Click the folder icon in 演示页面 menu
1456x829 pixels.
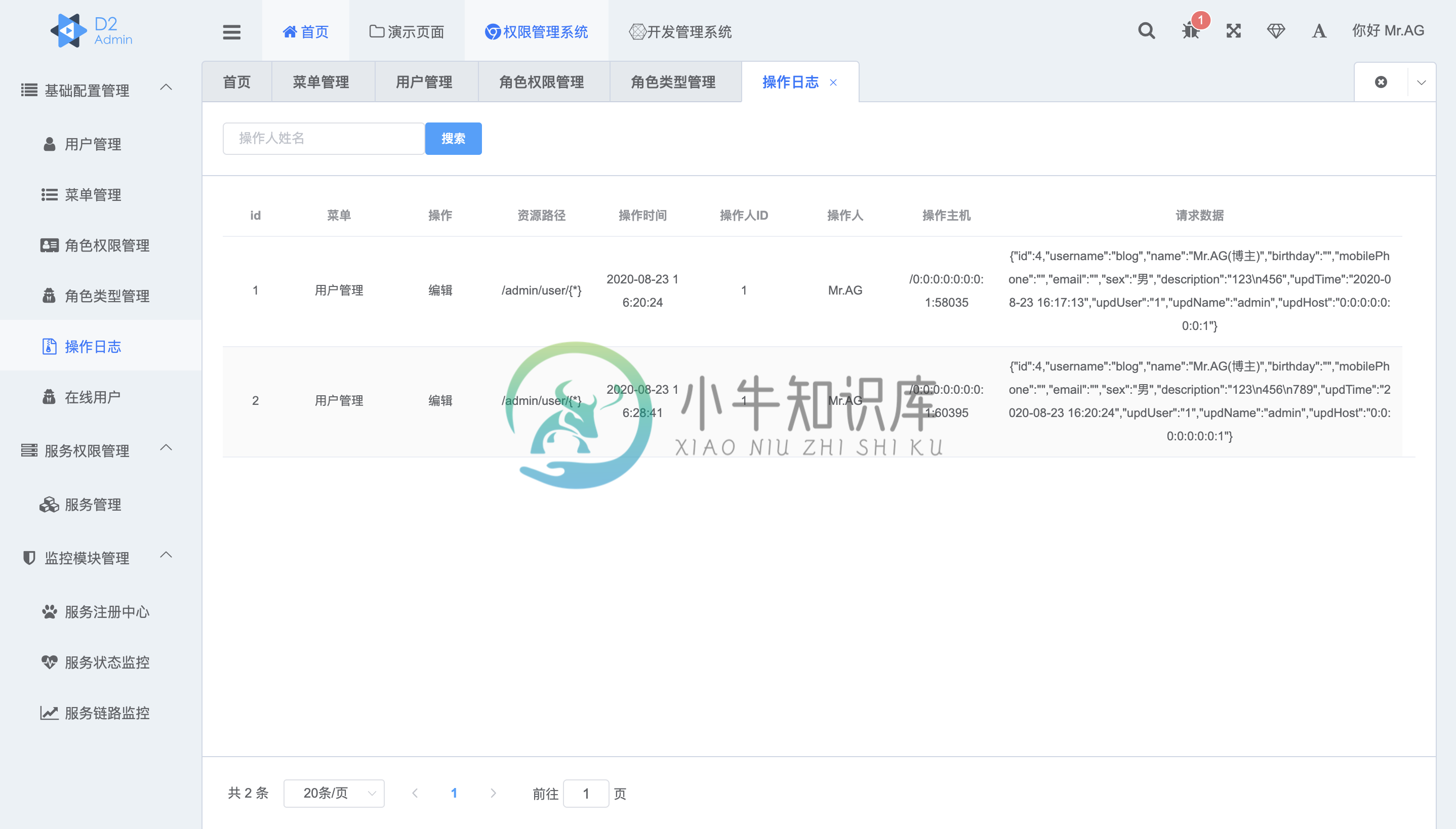click(x=377, y=31)
